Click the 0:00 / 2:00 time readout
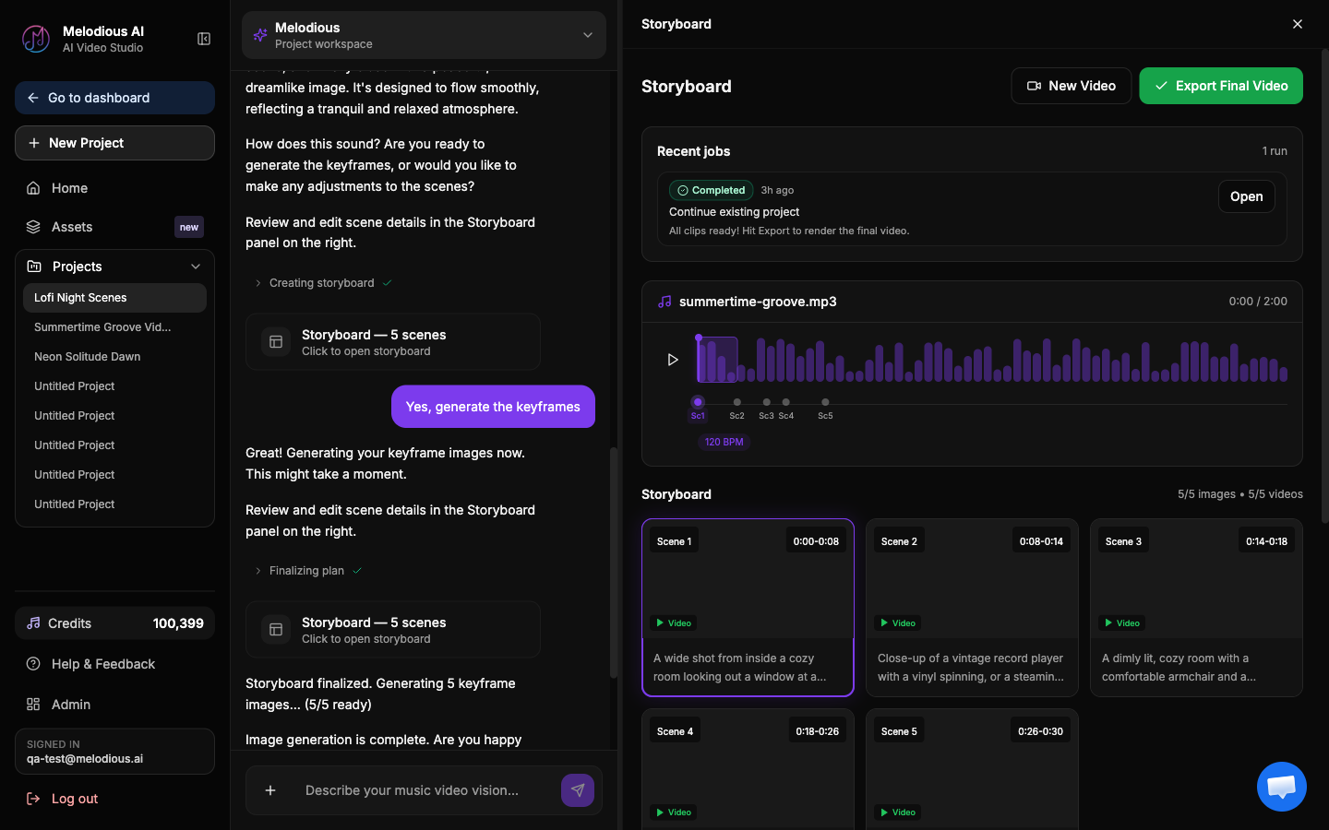Screen dimensions: 1329x830 coord(1258,302)
